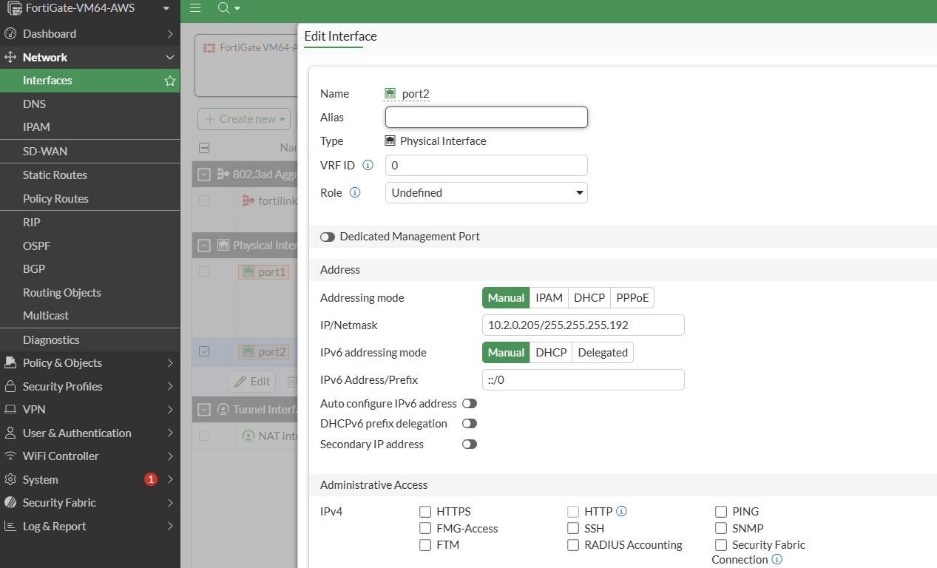Viewport: 937px width, 568px height.
Task: Open the Create new dropdown
Action: (244, 118)
